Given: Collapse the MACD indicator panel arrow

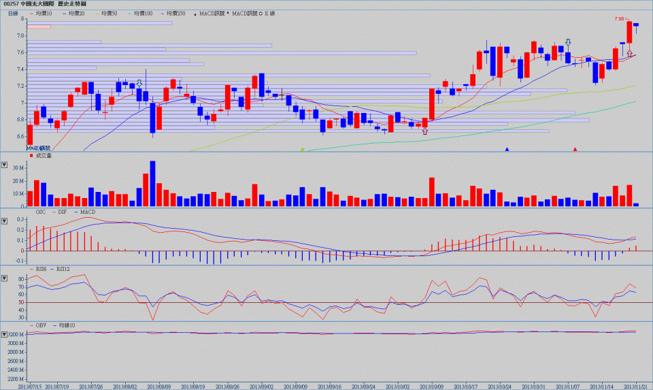Looking at the screenshot, I should 5,221.
